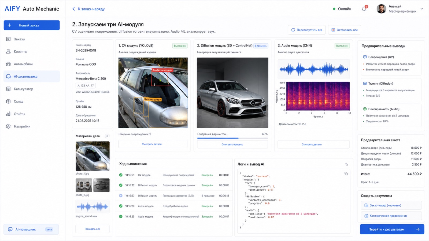Click the Тюнинг (Diffusion) card icon
429x241 pixels.
tap(365, 84)
